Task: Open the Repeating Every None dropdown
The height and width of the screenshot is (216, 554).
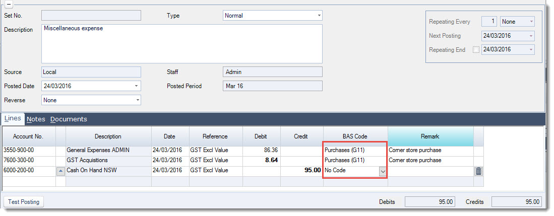Action: [531, 22]
